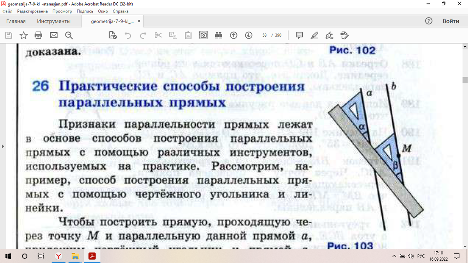
Task: Send the file by email envelope icon
Action: point(54,35)
